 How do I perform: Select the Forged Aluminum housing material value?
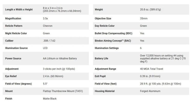pos(150,91)
